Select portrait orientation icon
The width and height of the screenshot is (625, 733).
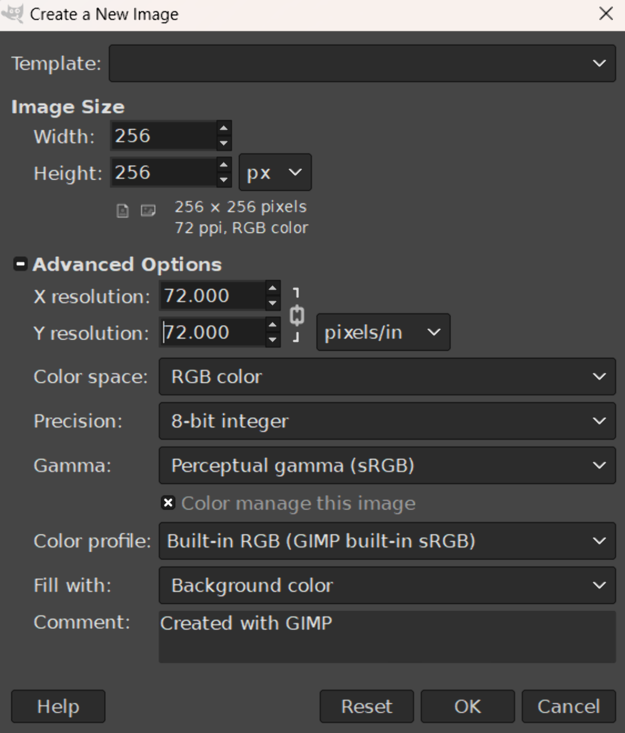pos(122,211)
